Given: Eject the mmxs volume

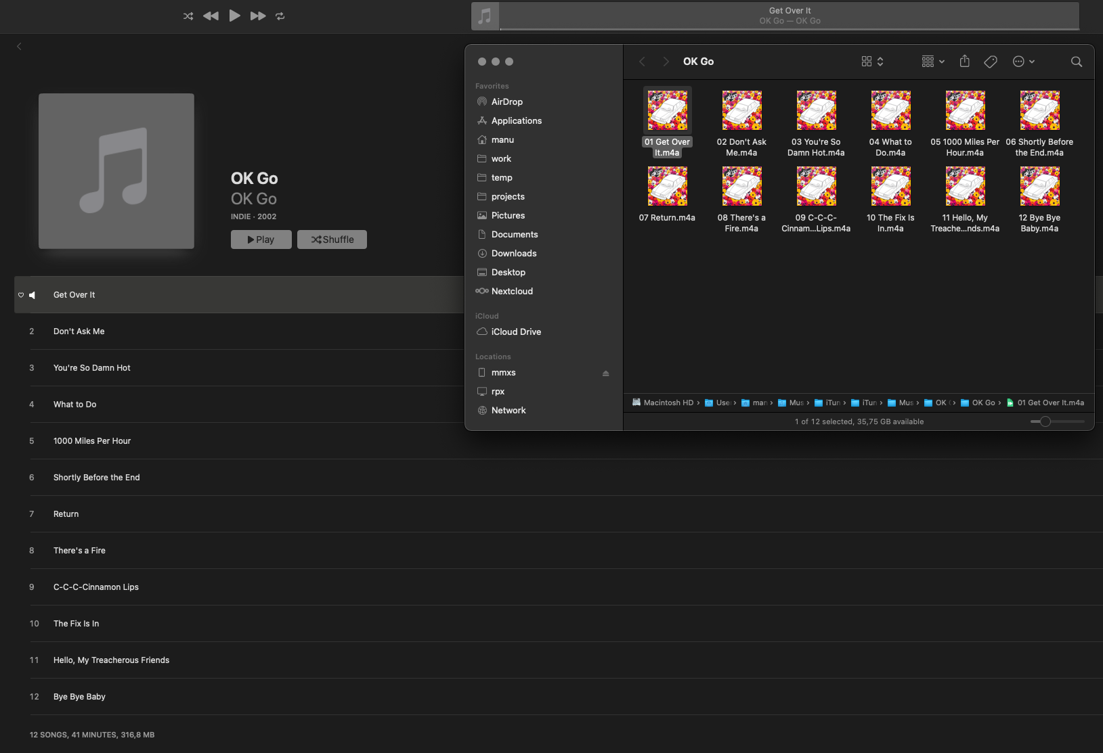Looking at the screenshot, I should 606,373.
